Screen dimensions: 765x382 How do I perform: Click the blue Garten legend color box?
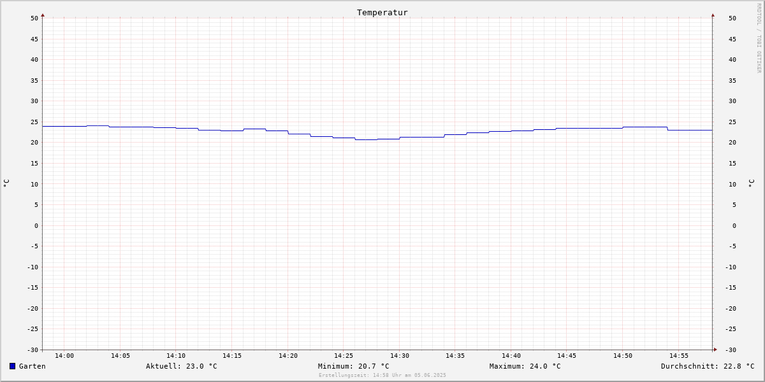[x=12, y=366]
